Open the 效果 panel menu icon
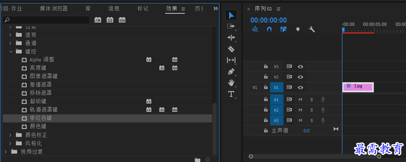 click(x=183, y=9)
